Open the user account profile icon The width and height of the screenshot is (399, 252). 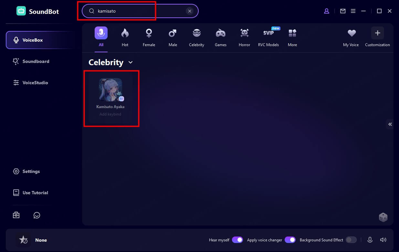tap(327, 11)
